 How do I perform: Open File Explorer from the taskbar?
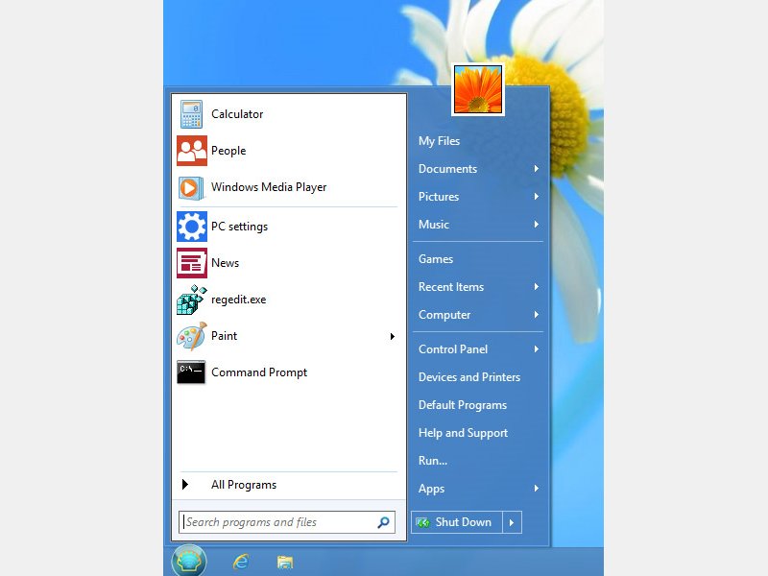point(285,563)
